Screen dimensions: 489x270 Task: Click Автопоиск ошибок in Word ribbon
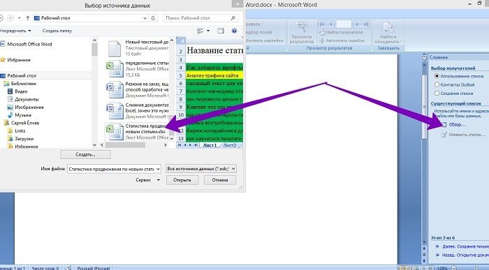(x=342, y=40)
